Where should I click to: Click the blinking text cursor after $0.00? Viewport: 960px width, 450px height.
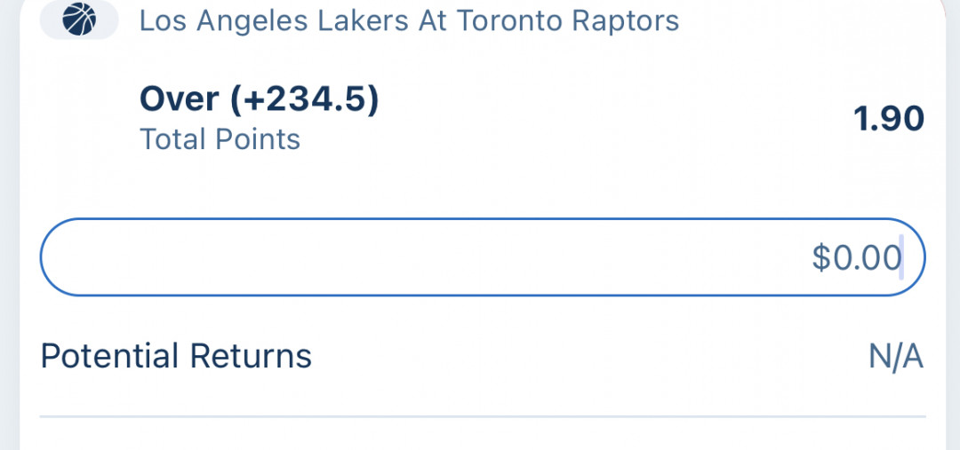click(901, 257)
